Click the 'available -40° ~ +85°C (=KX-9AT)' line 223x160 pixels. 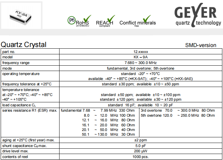click(118, 79)
